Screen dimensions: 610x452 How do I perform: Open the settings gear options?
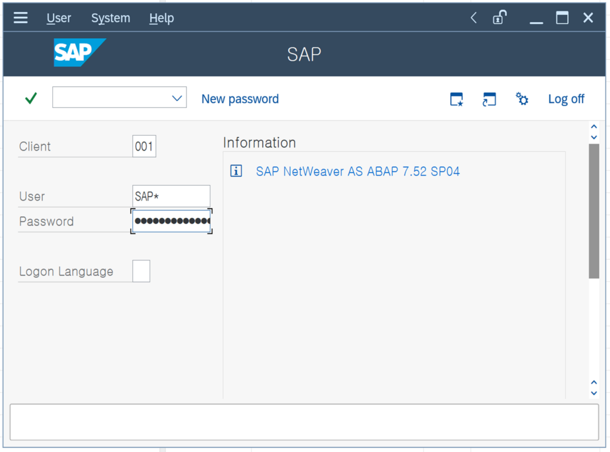[x=522, y=99]
